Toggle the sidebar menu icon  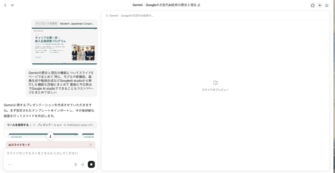12,5
